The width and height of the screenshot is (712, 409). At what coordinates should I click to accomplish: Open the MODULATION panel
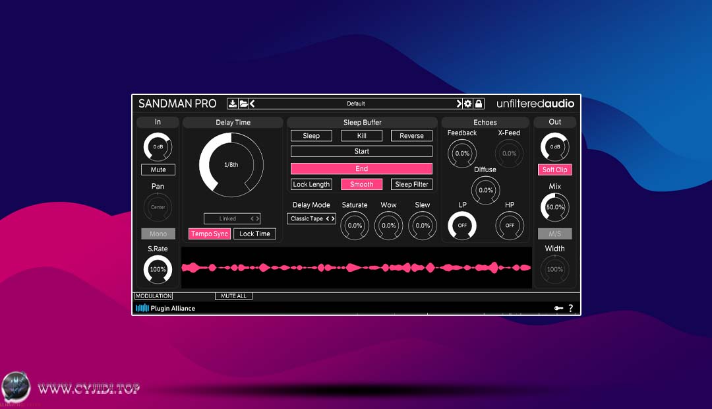[x=154, y=296]
